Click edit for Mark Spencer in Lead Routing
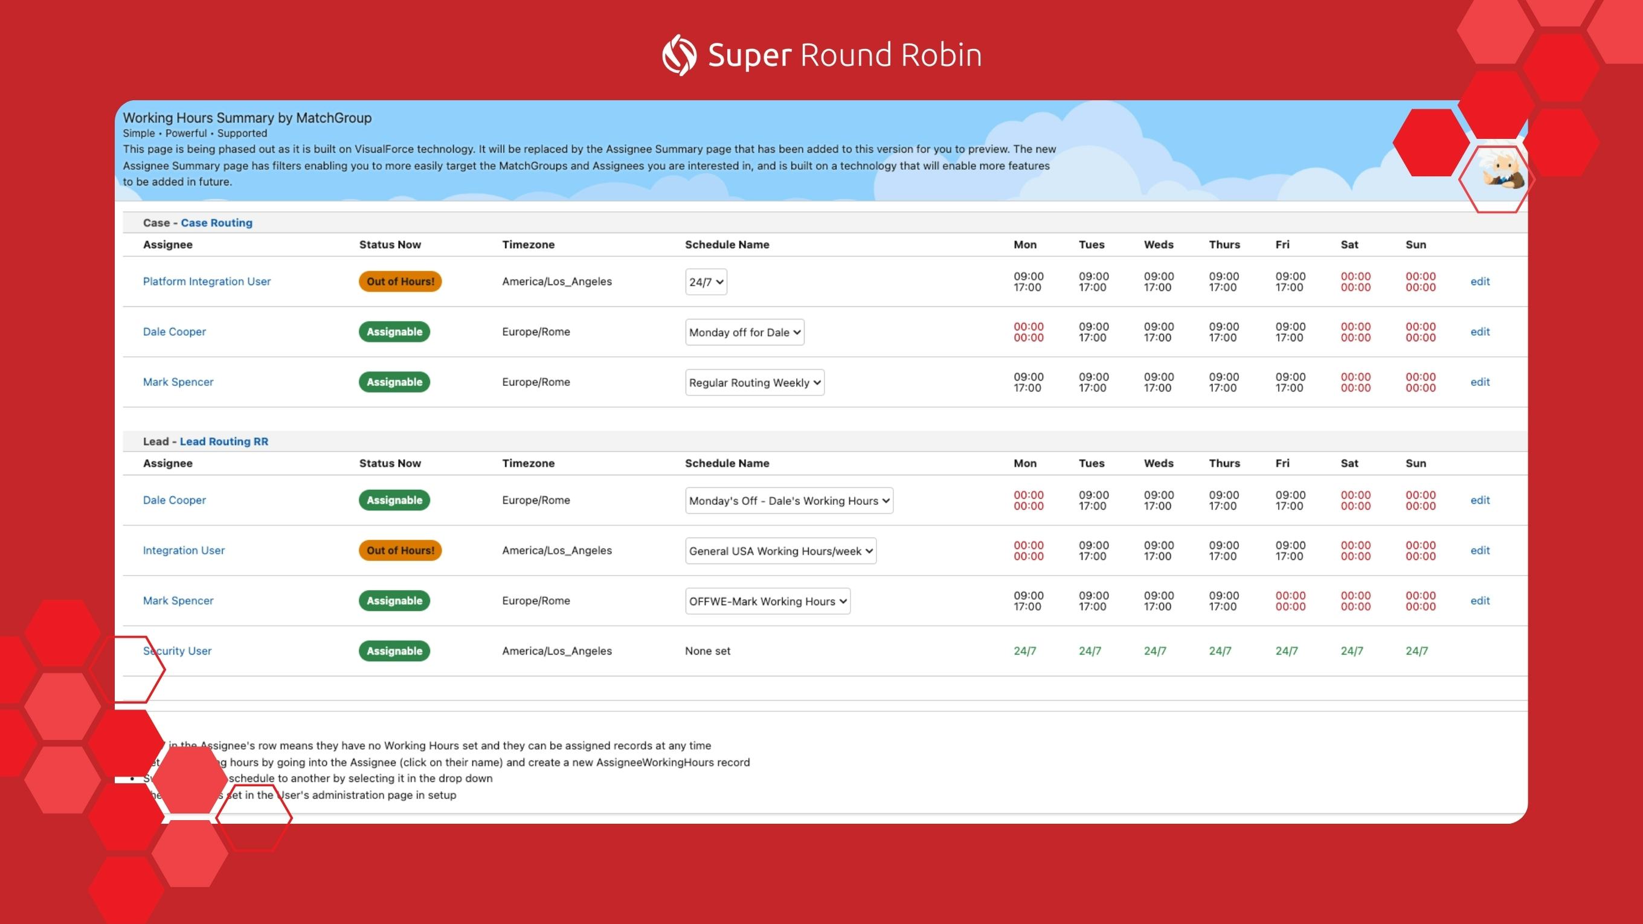 tap(1479, 601)
